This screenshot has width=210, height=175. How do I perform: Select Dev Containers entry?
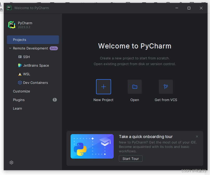(x=33, y=83)
